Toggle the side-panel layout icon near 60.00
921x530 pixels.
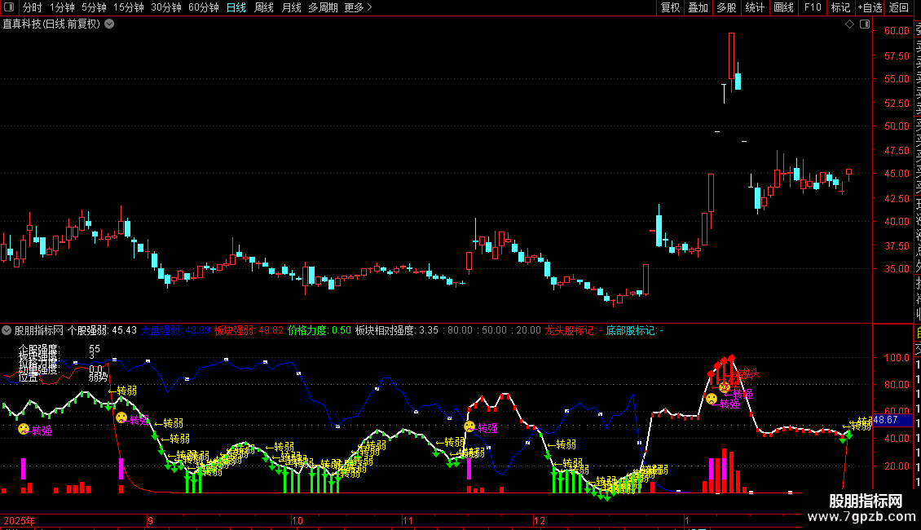pyautogui.click(x=865, y=24)
